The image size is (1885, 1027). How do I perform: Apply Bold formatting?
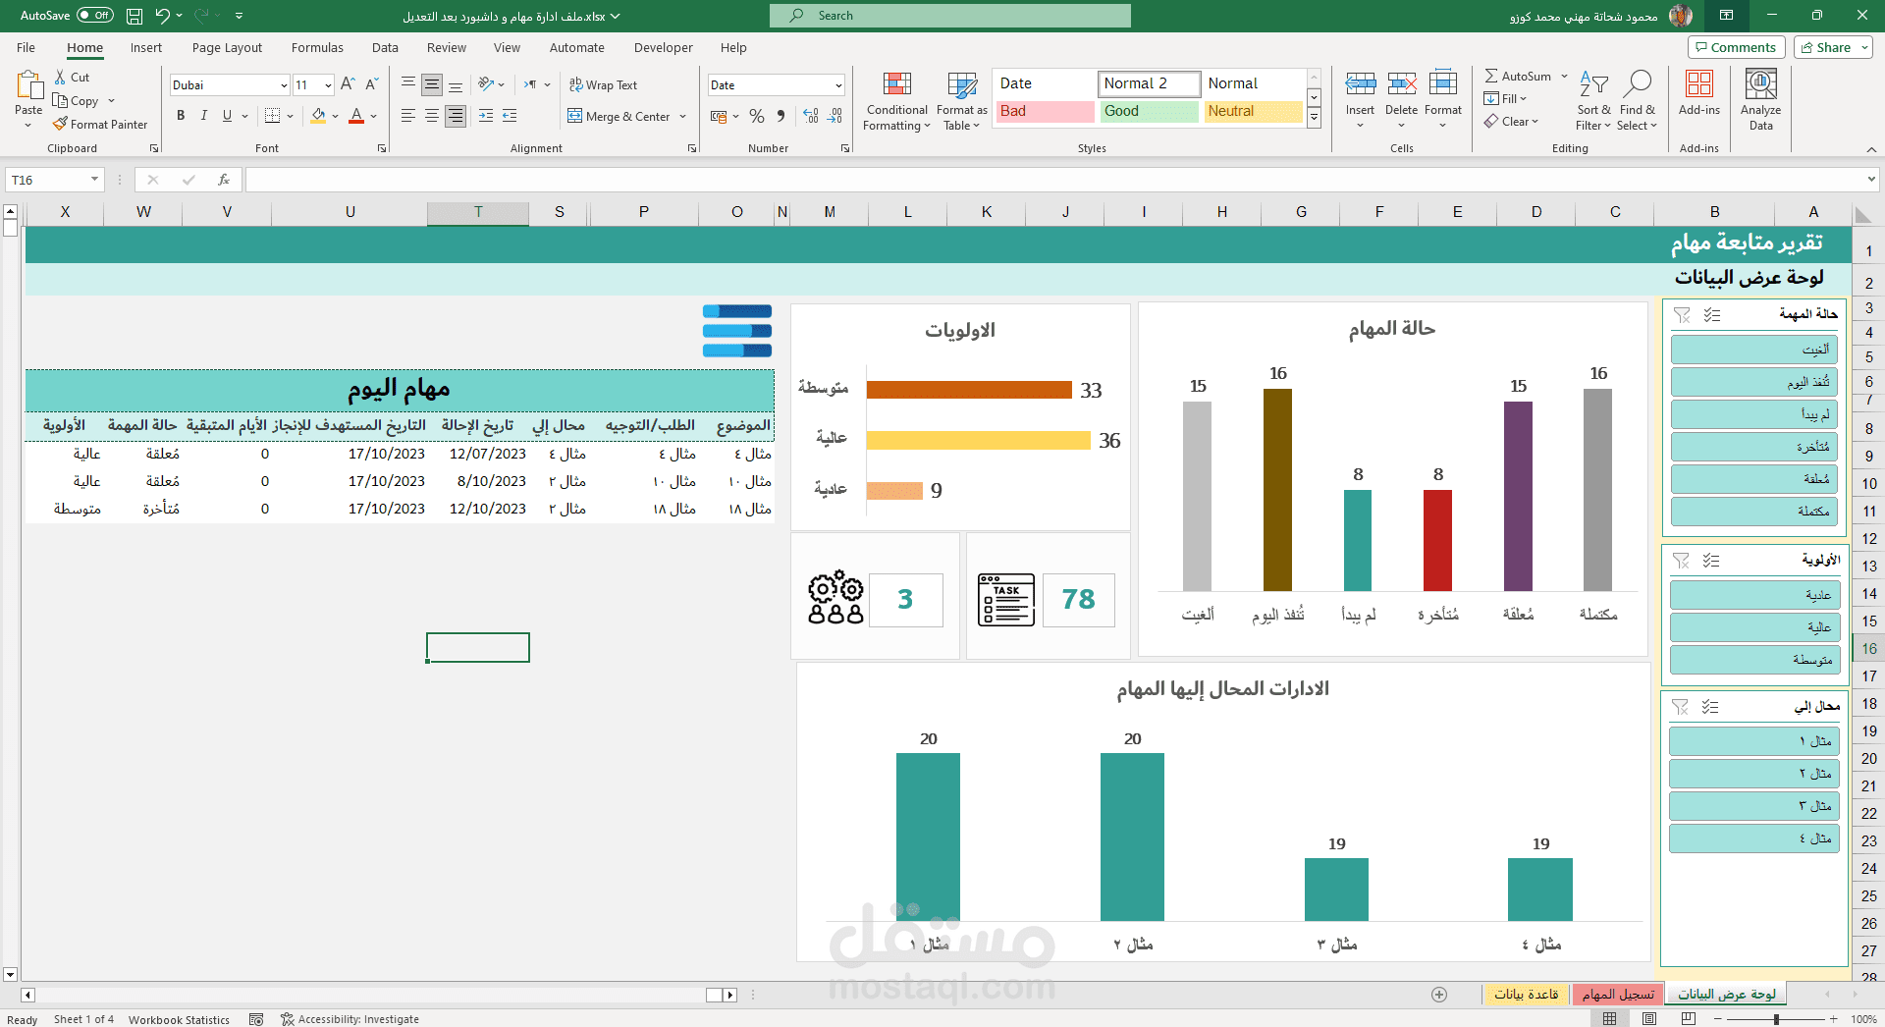(181, 116)
